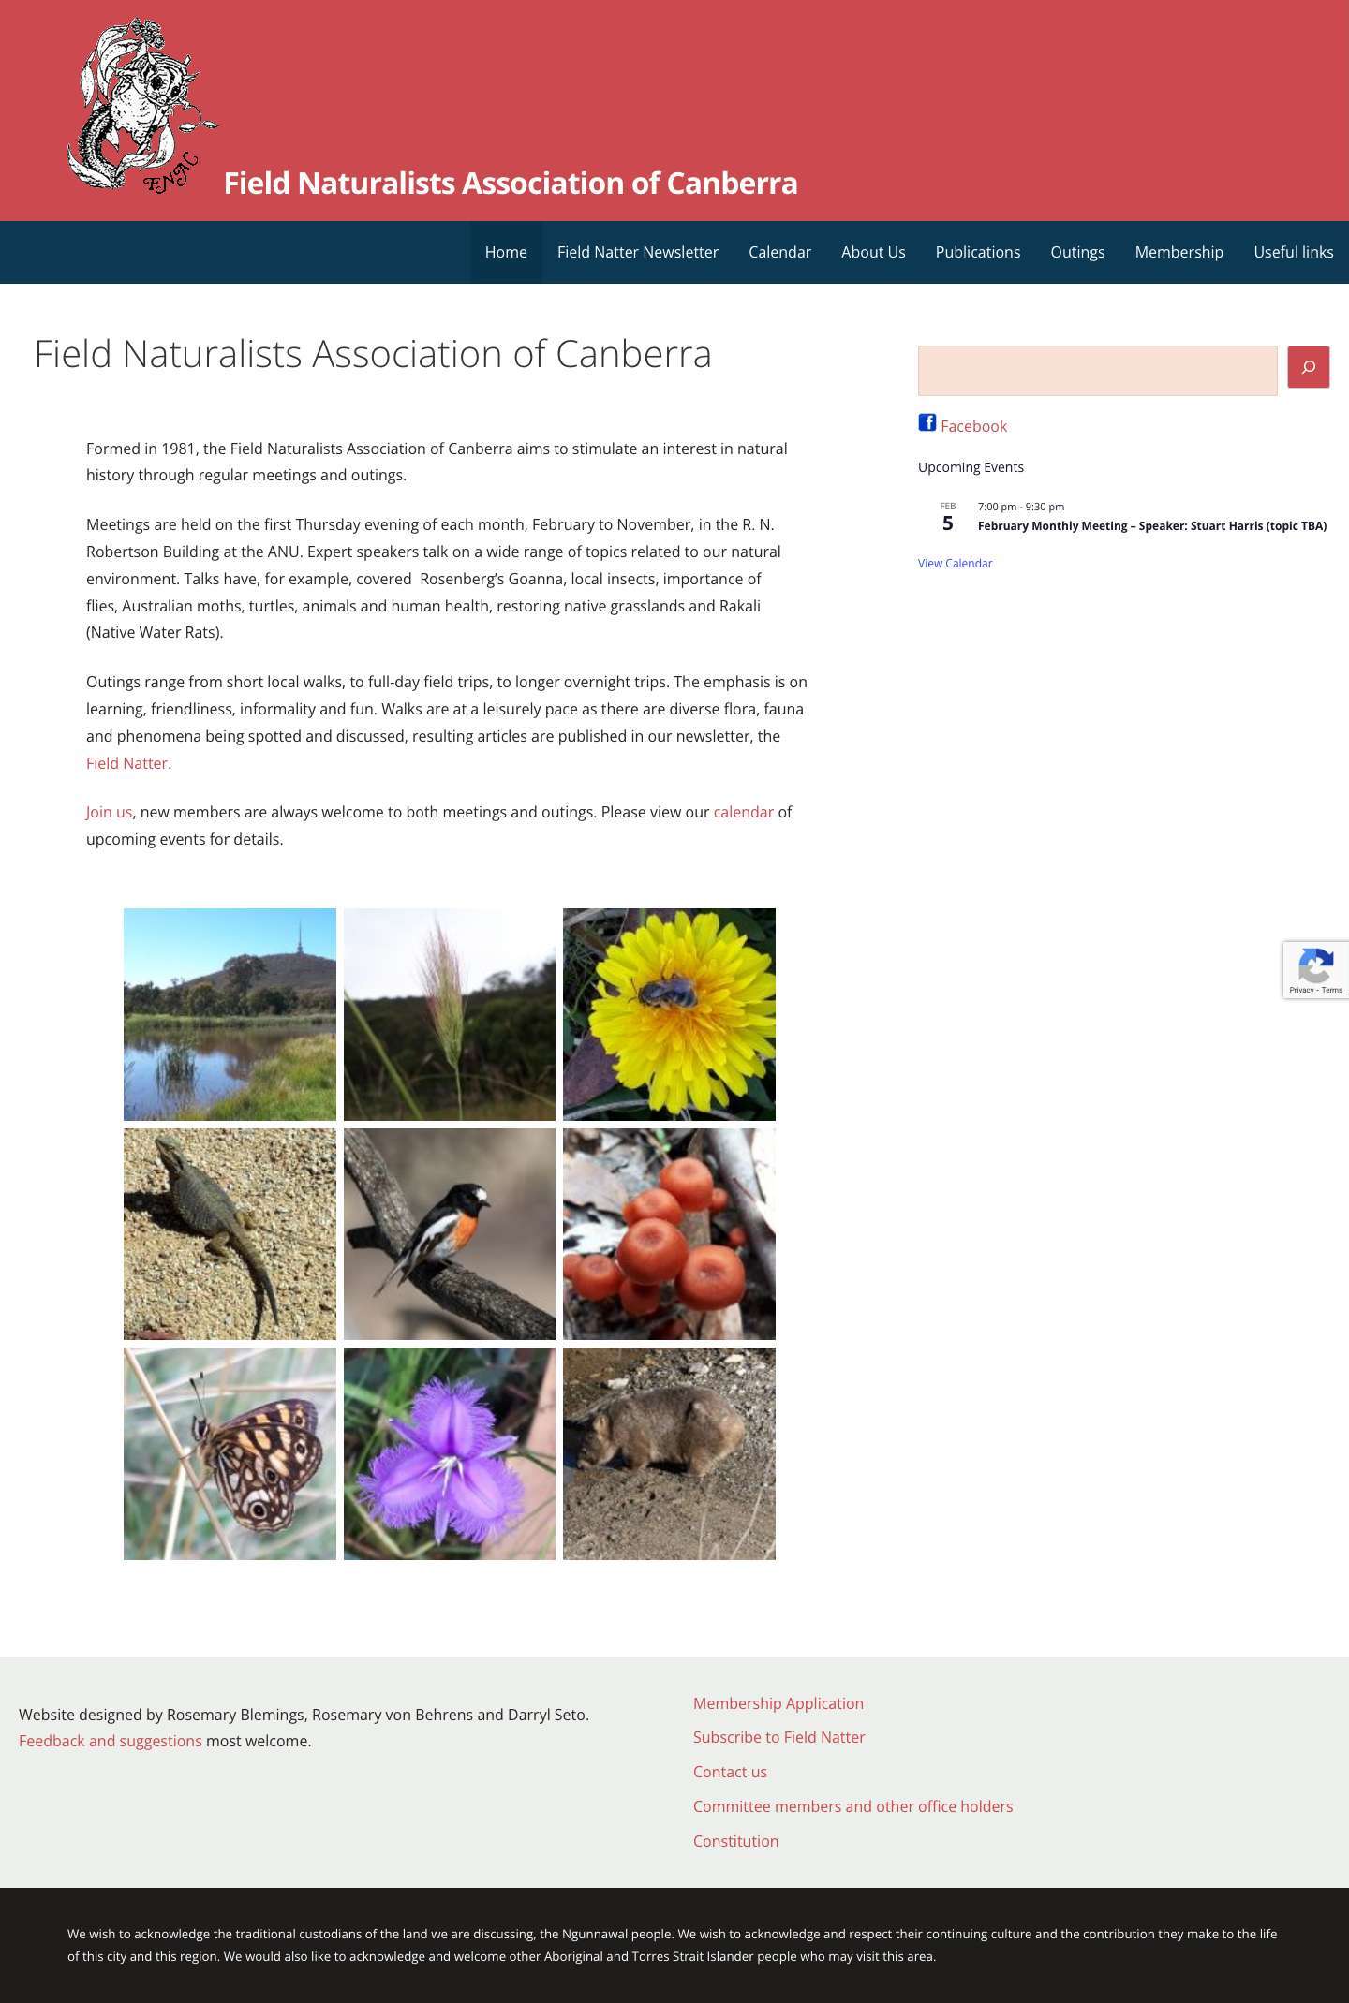Click the reCAPTCHA badge

click(1316, 970)
